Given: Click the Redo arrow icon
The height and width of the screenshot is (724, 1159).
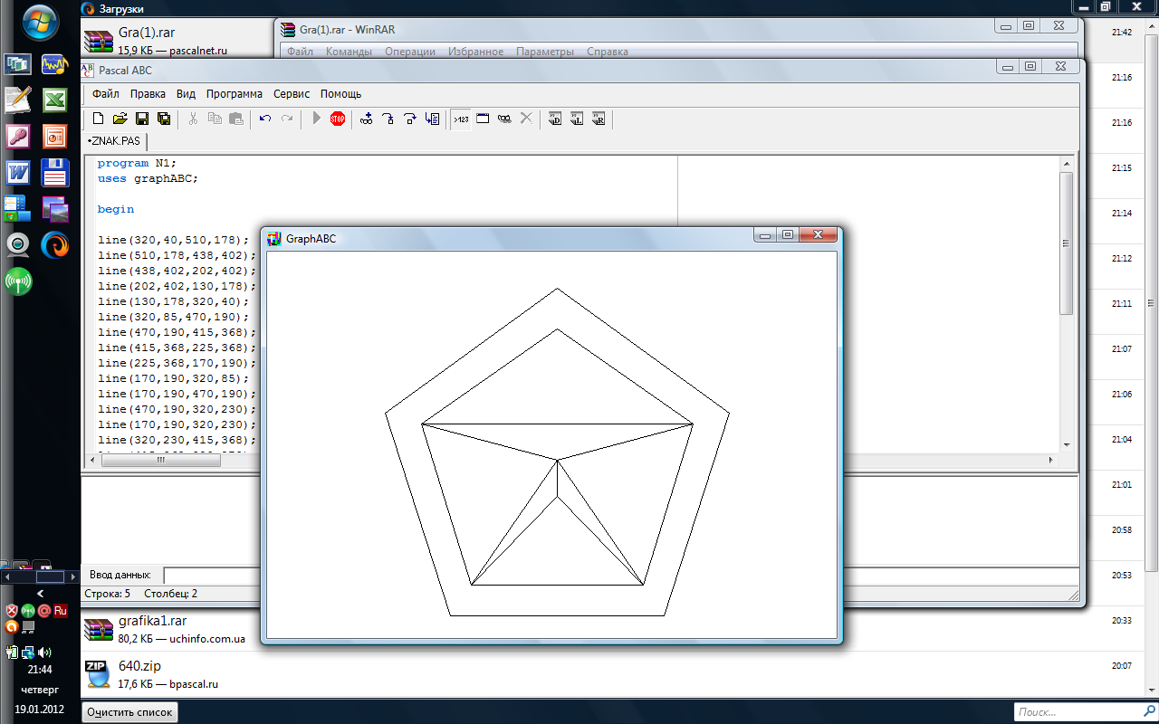Looking at the screenshot, I should click(287, 119).
